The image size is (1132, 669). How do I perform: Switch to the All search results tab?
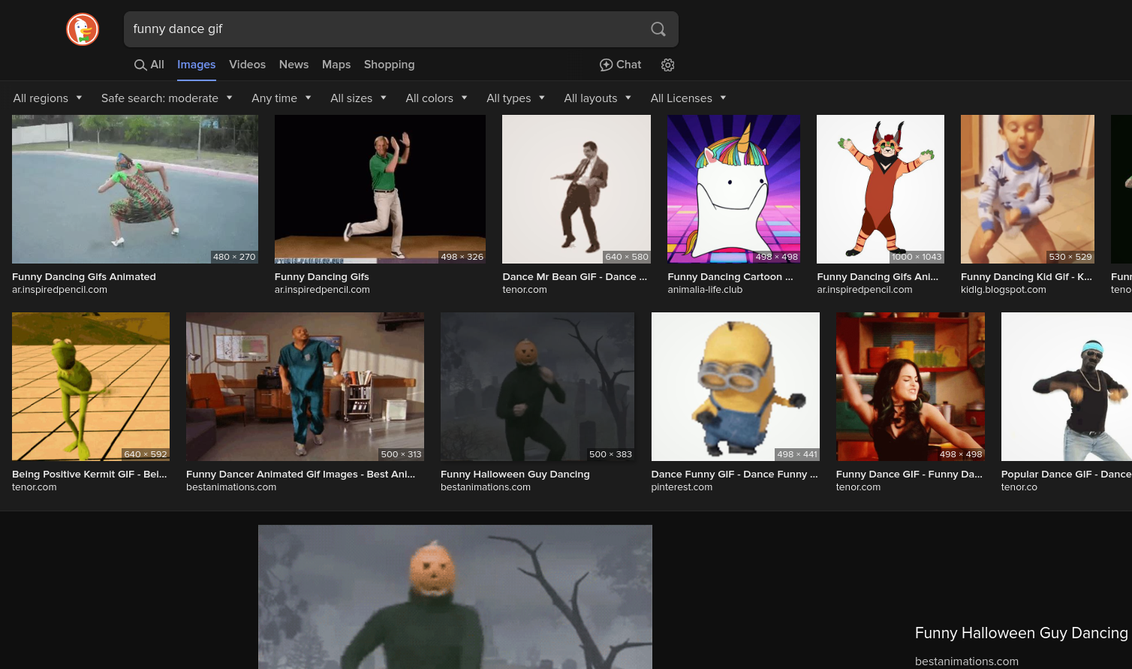[149, 65]
